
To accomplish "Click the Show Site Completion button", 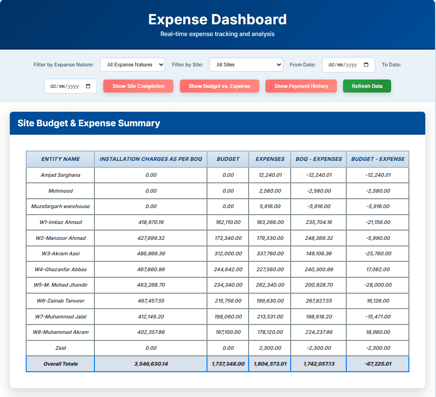I will pos(138,86).
